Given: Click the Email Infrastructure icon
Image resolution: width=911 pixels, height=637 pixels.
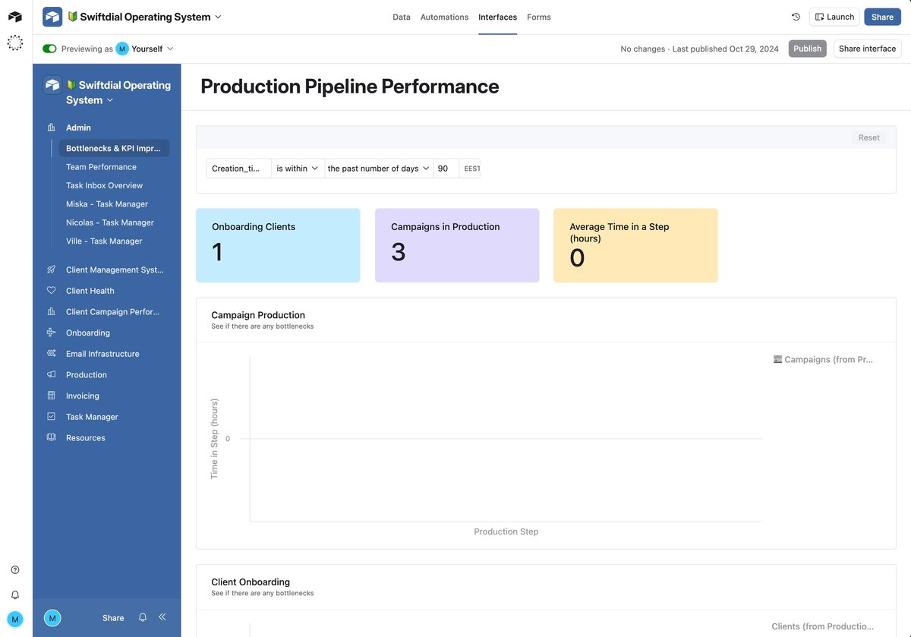Looking at the screenshot, I should click(x=52, y=354).
